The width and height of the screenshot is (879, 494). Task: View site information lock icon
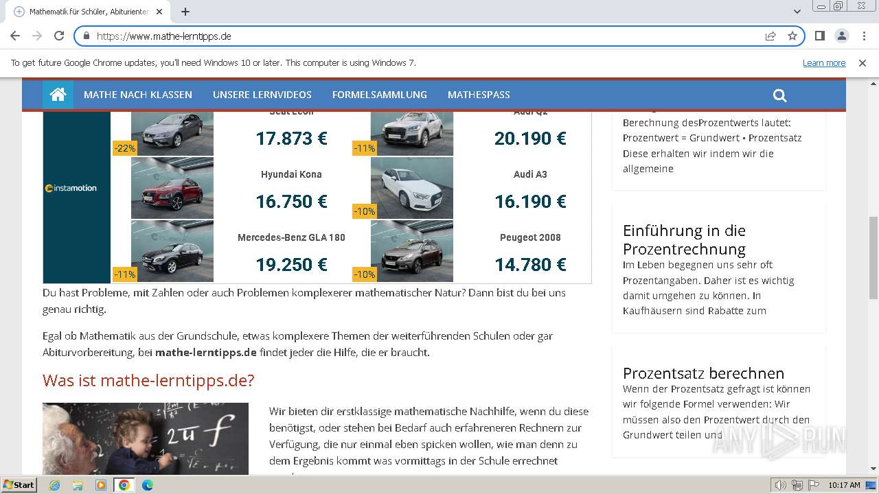point(87,36)
